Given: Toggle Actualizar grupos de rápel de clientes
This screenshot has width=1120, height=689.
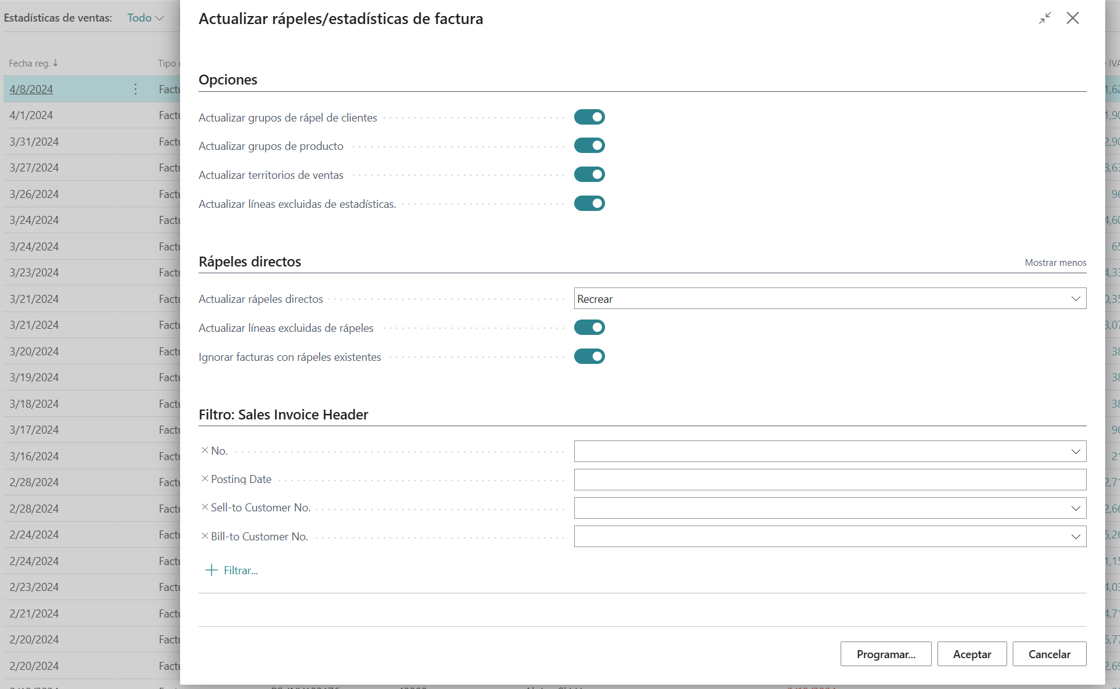Looking at the screenshot, I should click(x=590, y=117).
